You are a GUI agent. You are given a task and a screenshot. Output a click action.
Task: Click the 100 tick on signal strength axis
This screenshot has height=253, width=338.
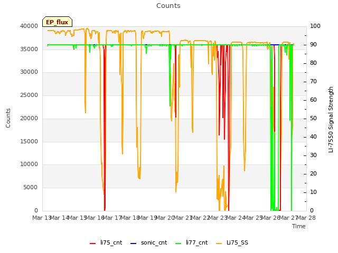(315, 26)
